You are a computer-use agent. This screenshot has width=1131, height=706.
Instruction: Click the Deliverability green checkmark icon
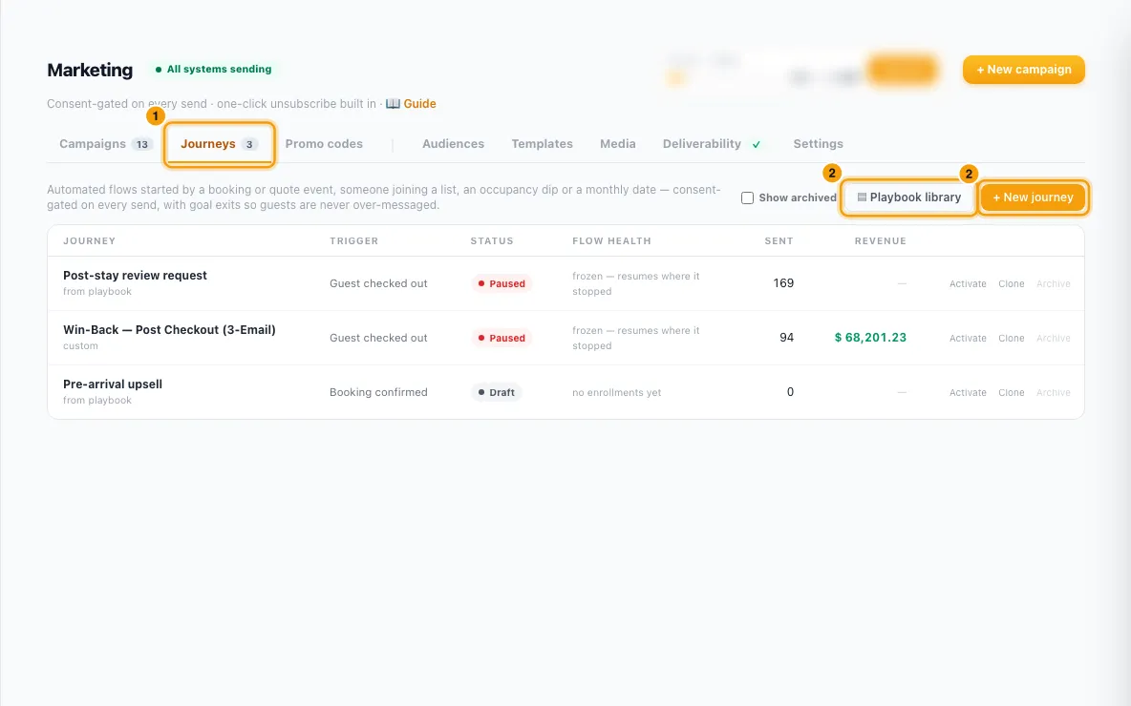(x=756, y=144)
